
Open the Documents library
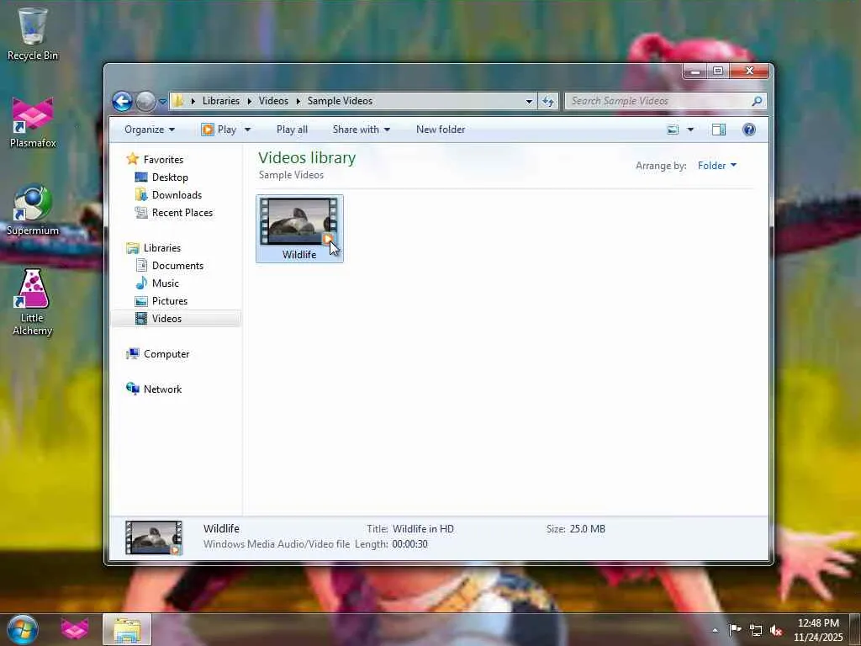[x=177, y=266]
